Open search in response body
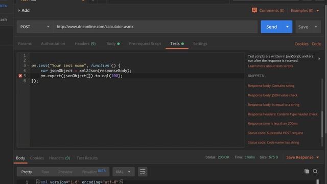The image size is (327, 184). coord(315,171)
